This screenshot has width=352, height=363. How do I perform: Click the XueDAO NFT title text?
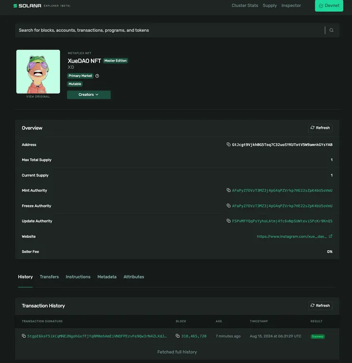[84, 61]
